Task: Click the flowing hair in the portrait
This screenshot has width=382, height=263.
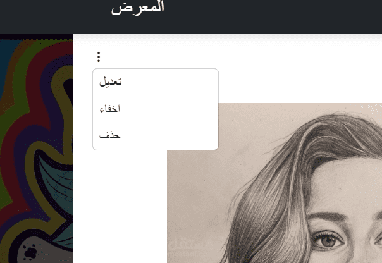Action: coord(268,195)
